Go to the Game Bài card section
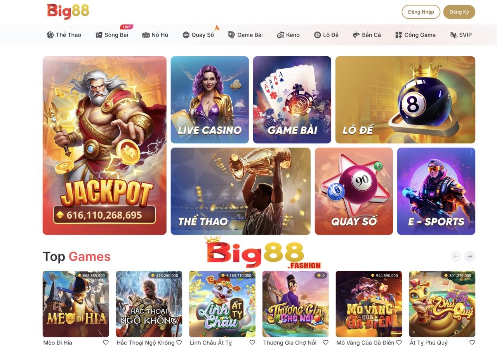Screen dimensions: 497x348 tap(245, 35)
